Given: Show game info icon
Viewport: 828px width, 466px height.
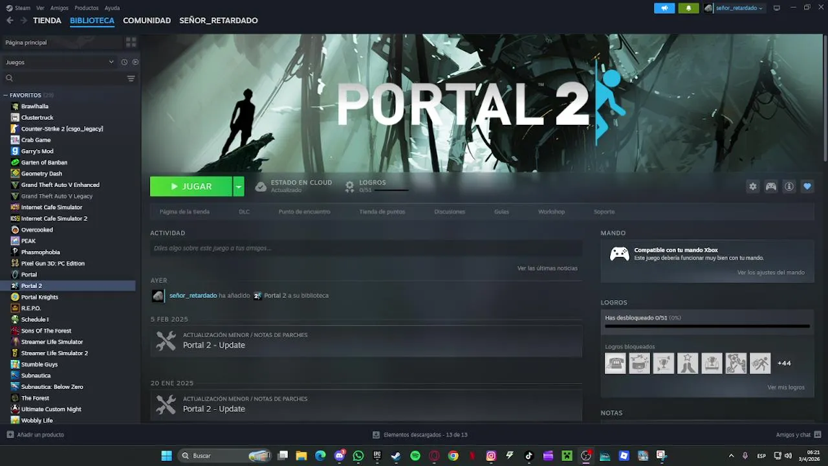Looking at the screenshot, I should point(789,186).
